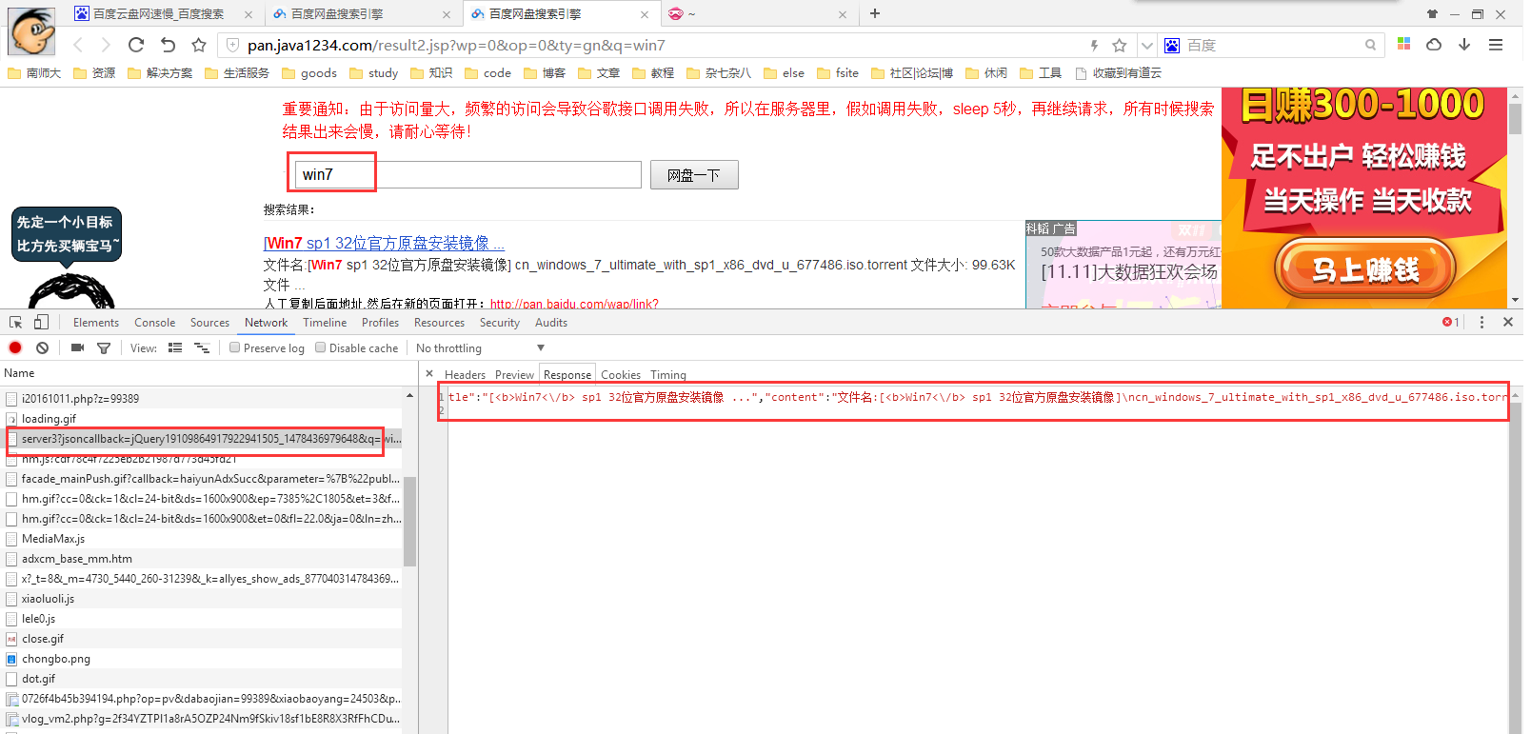Select the server3?jsoncallback=jQuery request row
This screenshot has height=734, width=1531.
point(202,439)
